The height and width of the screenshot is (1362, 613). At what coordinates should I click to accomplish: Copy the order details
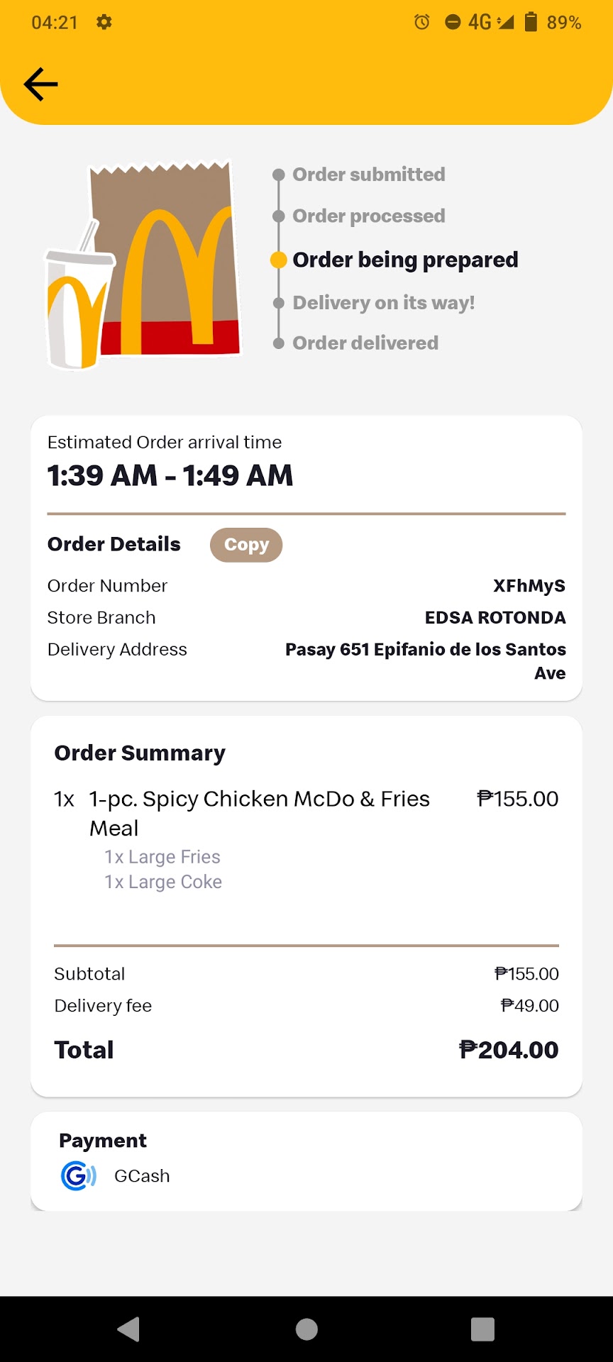pyautogui.click(x=246, y=545)
